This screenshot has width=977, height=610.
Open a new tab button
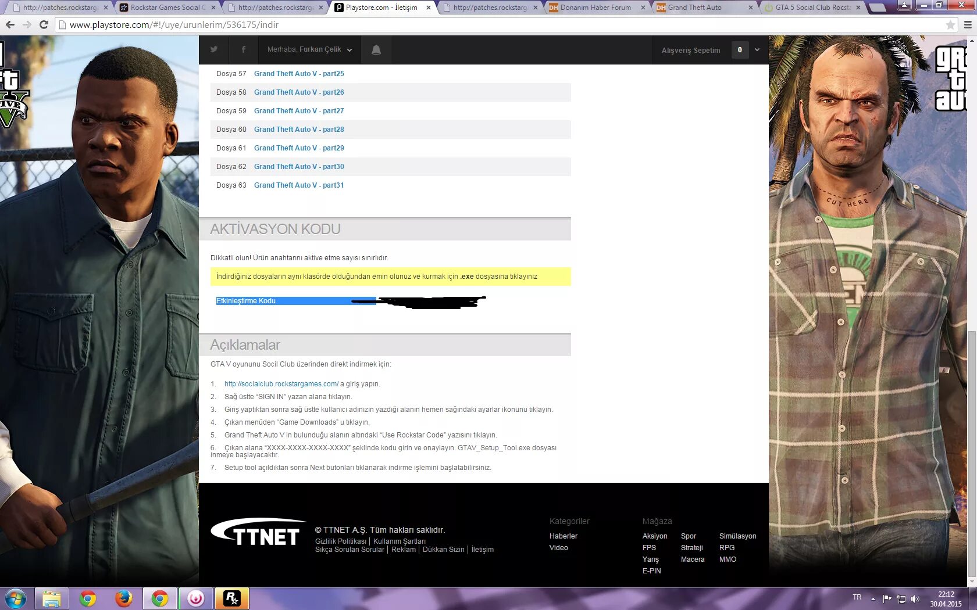877,8
